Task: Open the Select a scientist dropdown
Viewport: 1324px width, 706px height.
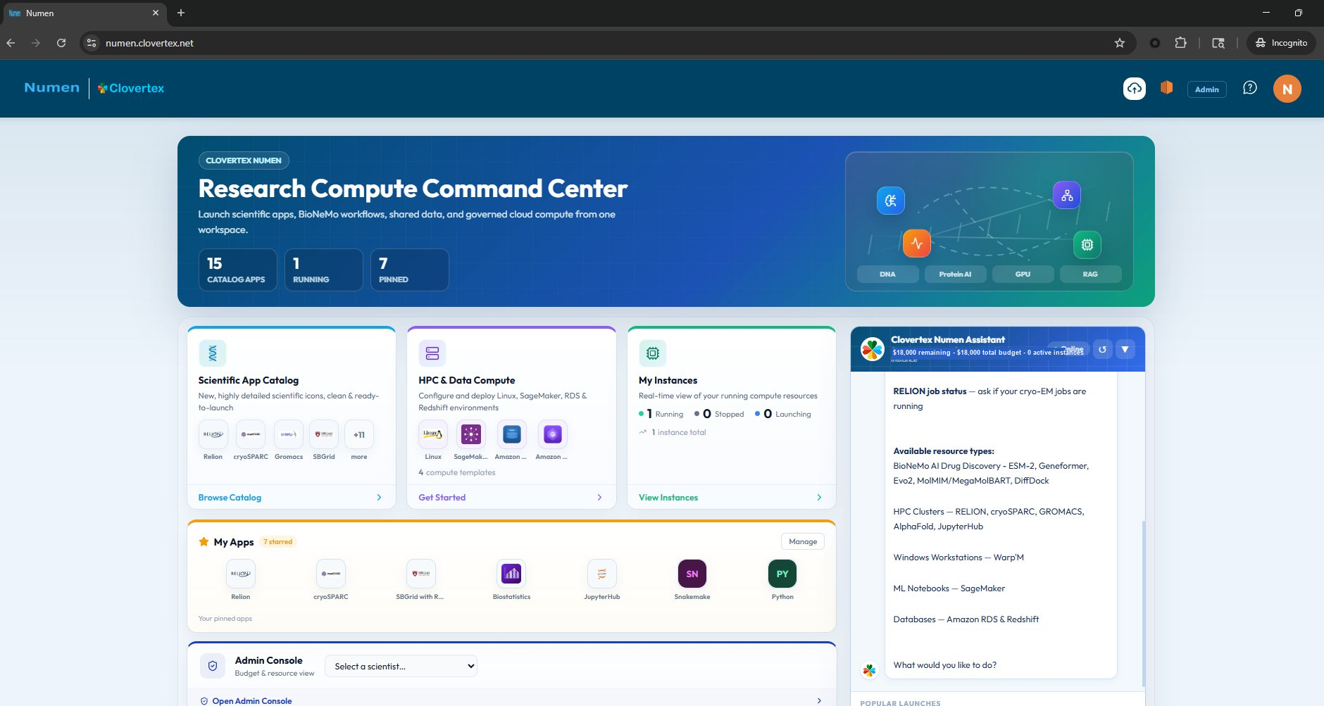Action: click(x=401, y=666)
